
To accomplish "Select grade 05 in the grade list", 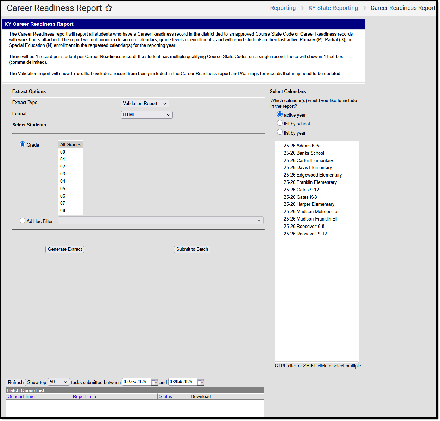I will (x=63, y=188).
